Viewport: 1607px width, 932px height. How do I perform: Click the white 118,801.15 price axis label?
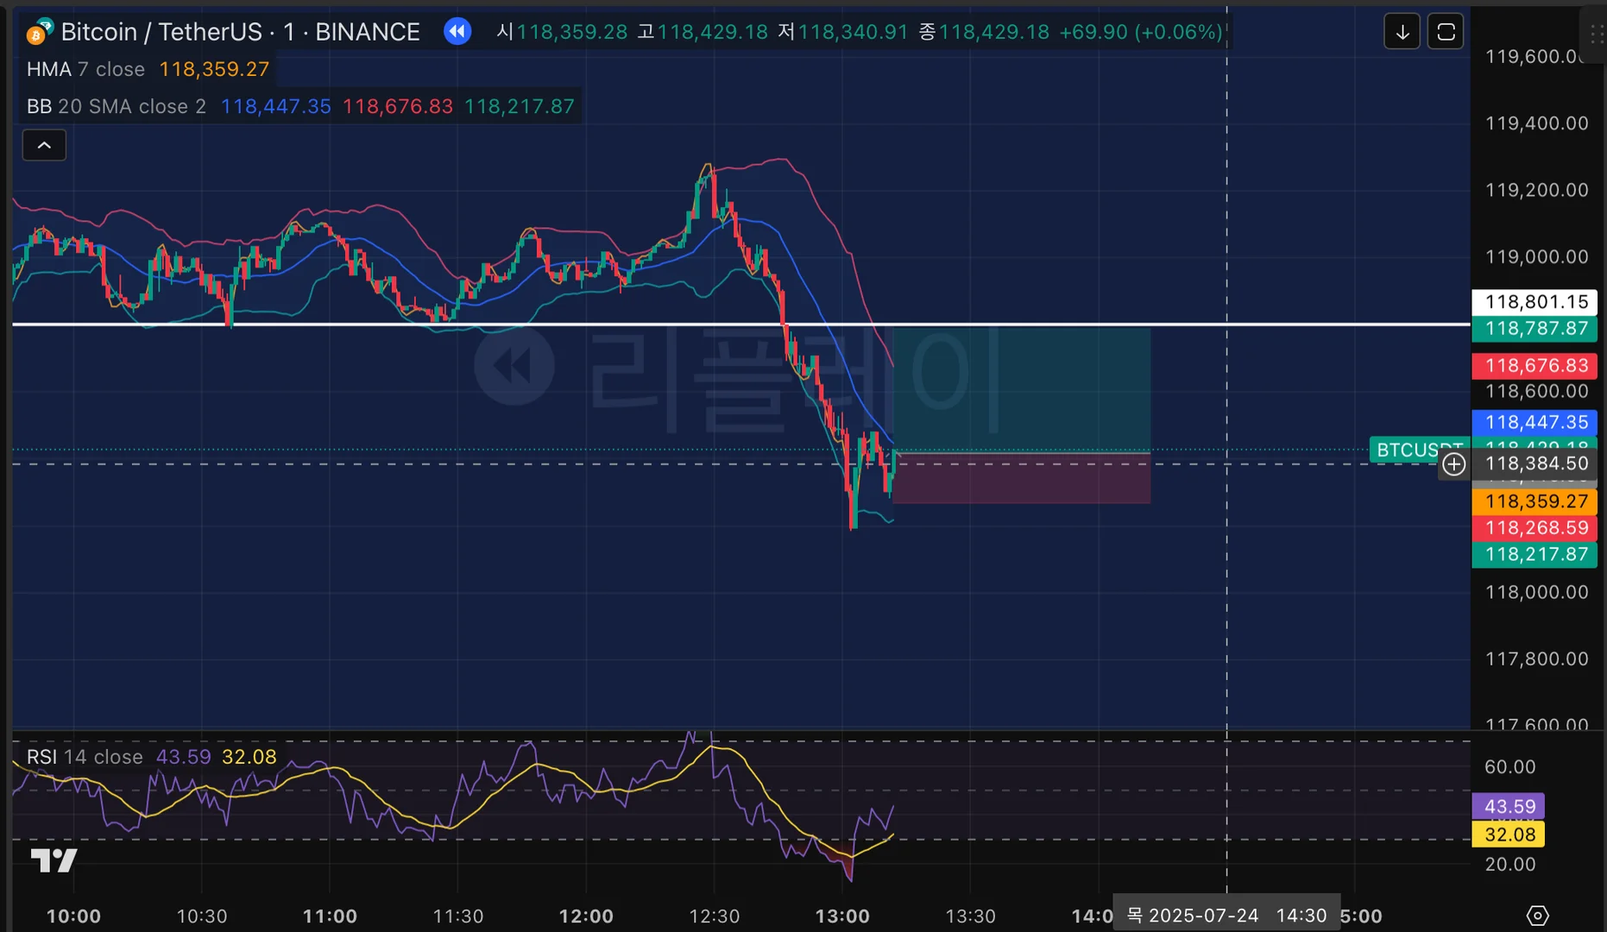pyautogui.click(x=1535, y=302)
